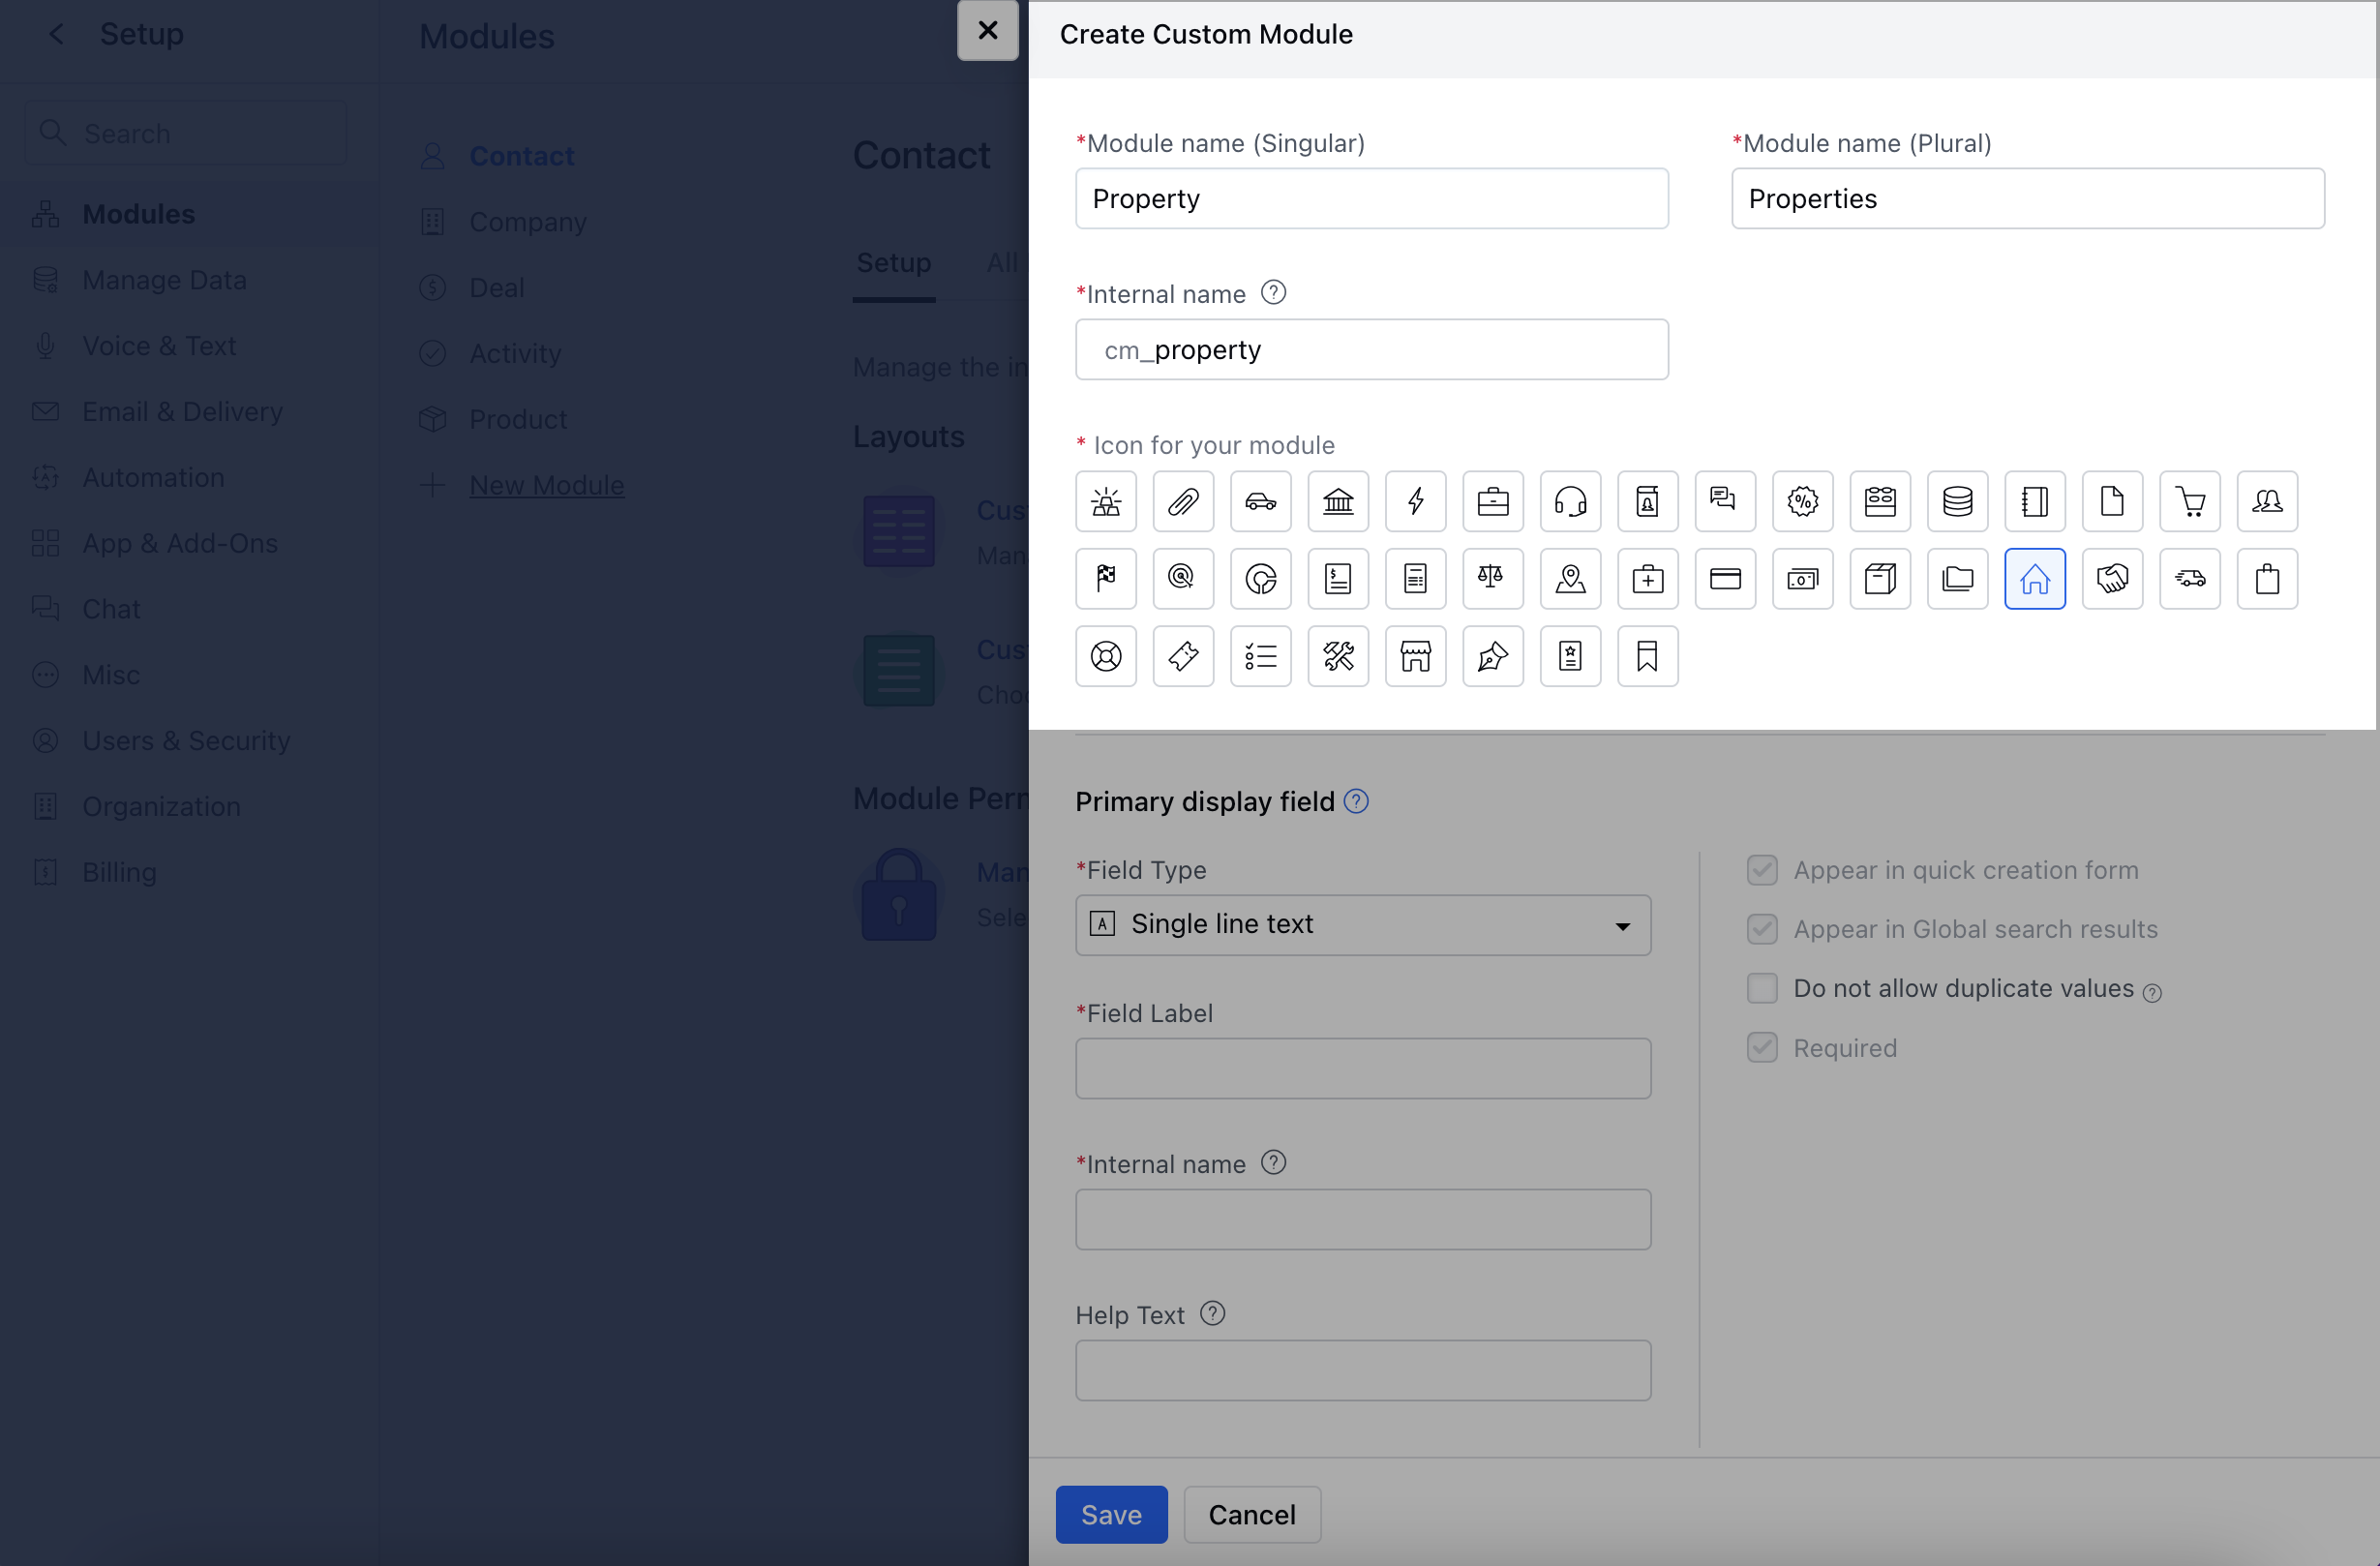
Task: Choose the lightning bolt module icon
Action: point(1415,501)
